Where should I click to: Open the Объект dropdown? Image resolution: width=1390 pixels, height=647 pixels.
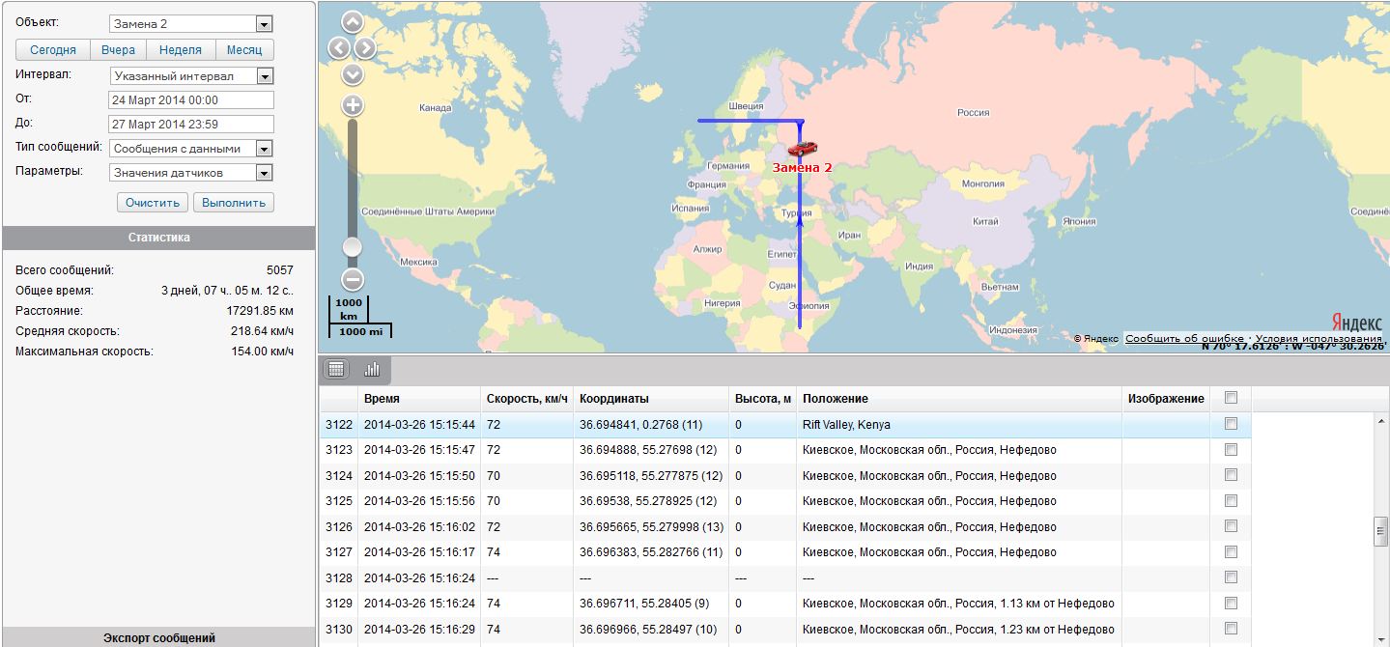(264, 24)
